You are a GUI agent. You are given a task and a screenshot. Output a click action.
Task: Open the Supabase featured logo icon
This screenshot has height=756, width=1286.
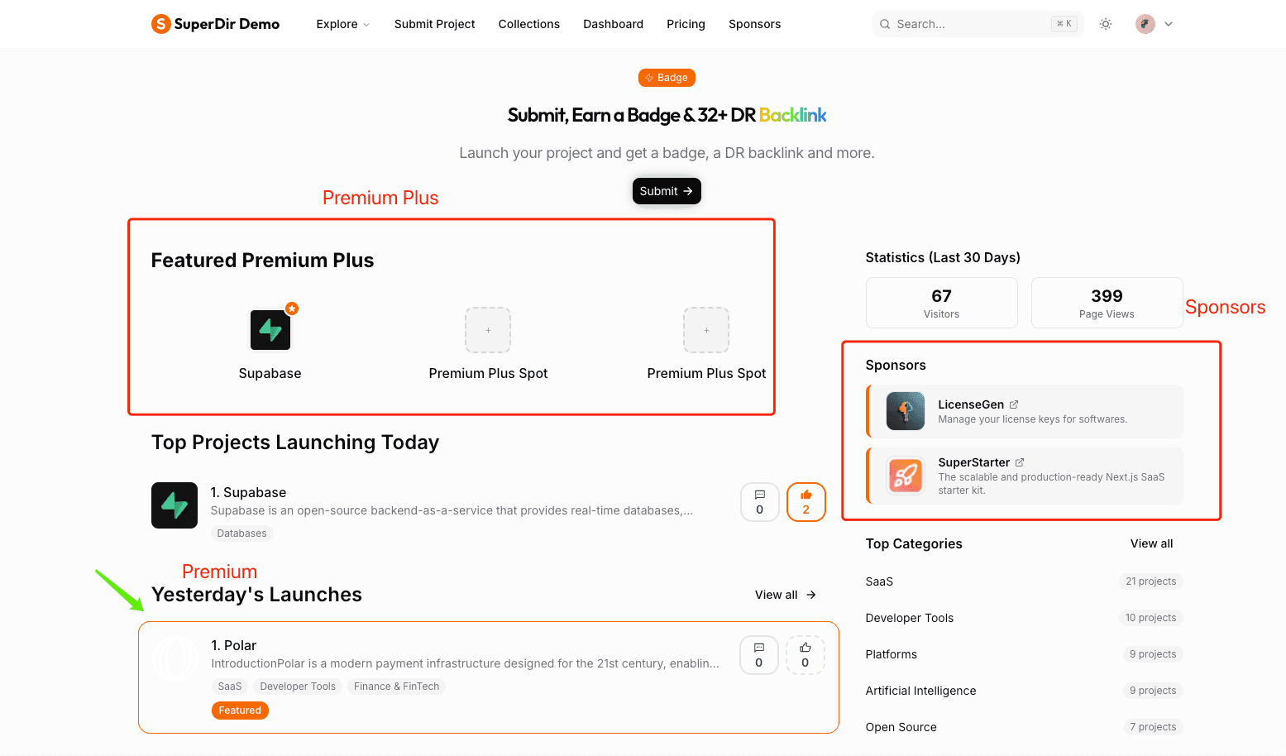coord(270,330)
